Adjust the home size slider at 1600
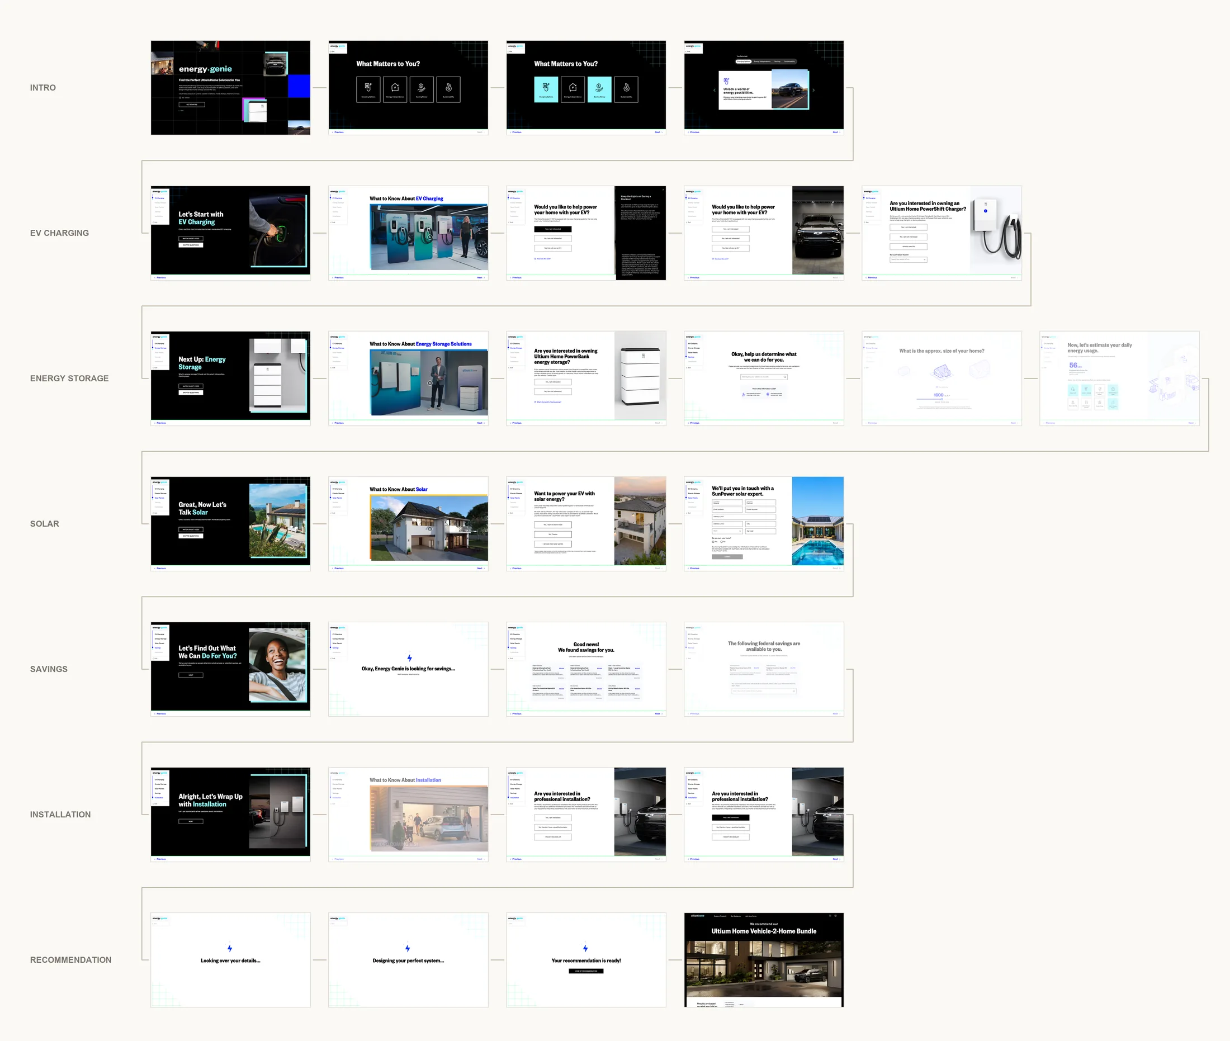This screenshot has width=1230, height=1041. tap(942, 400)
